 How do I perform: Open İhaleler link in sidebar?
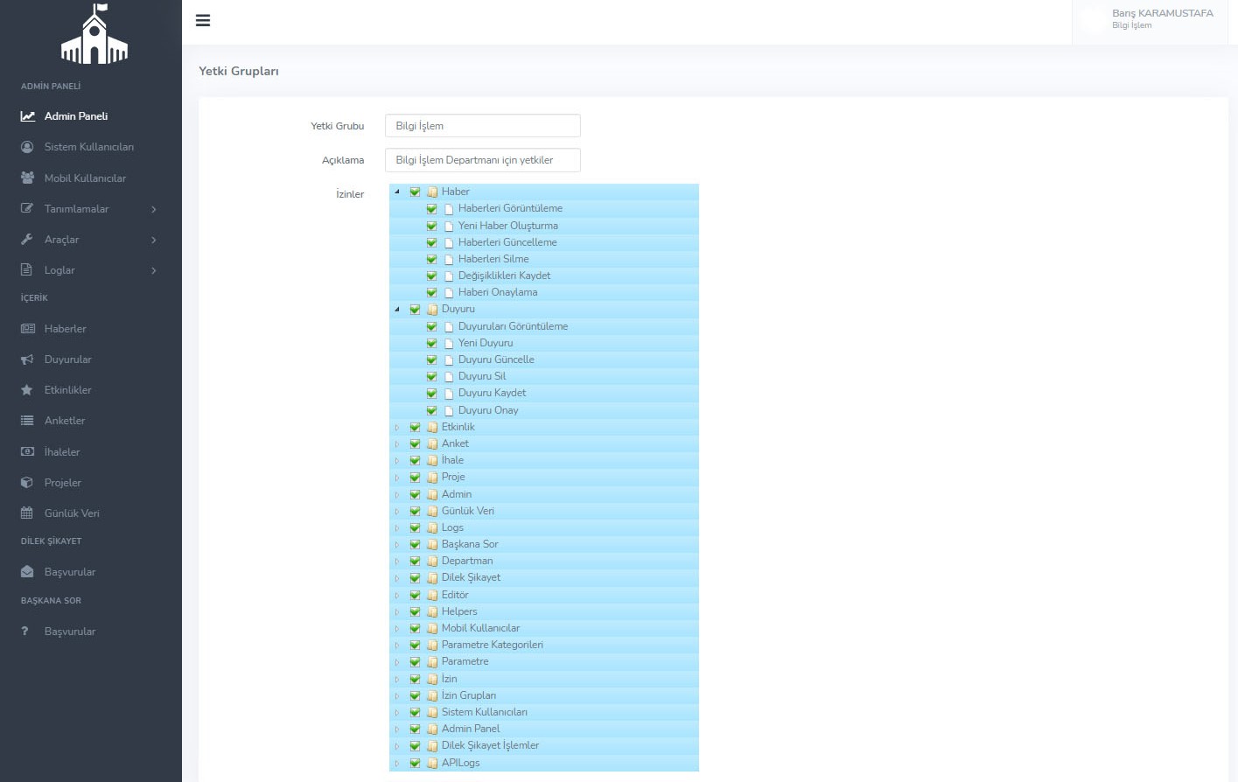tap(62, 451)
